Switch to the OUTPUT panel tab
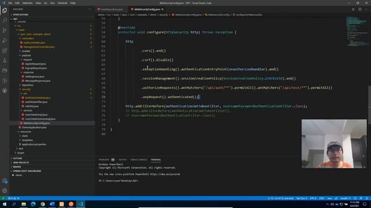The width and height of the screenshot is (371, 208). click(x=122, y=159)
